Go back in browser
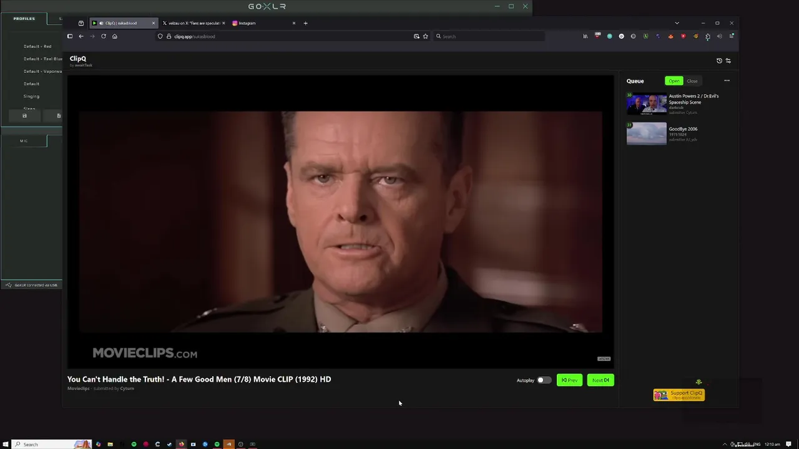Image resolution: width=799 pixels, height=449 pixels. [x=81, y=36]
